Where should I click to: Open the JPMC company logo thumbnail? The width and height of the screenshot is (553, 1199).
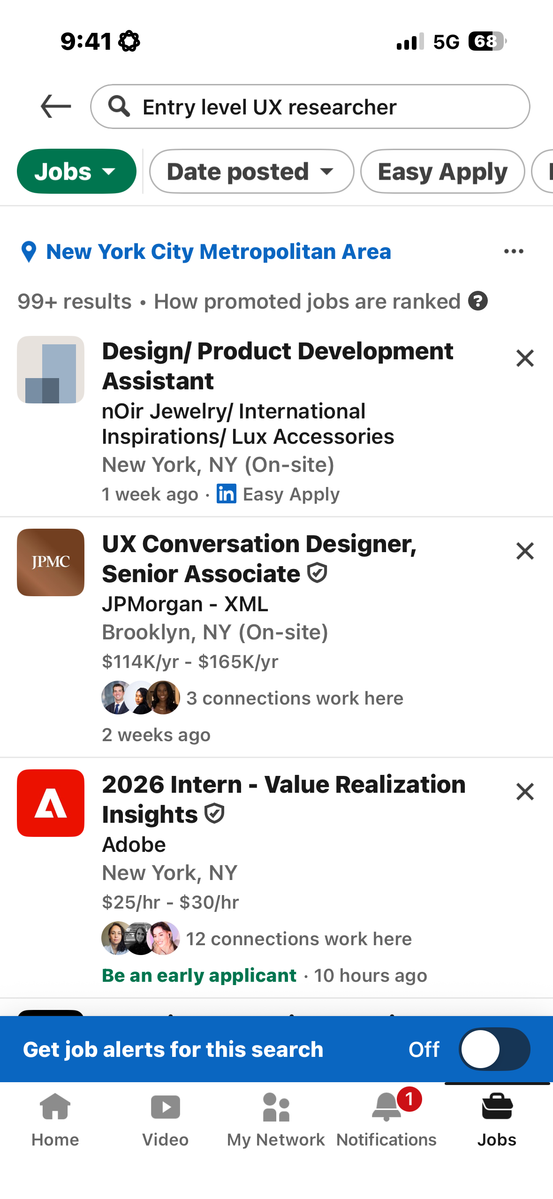click(x=51, y=562)
